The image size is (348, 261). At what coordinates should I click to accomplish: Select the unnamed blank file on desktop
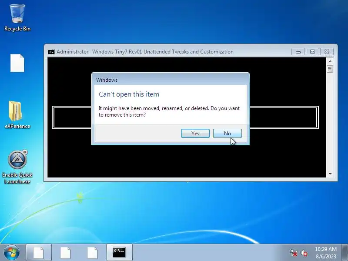(17, 63)
